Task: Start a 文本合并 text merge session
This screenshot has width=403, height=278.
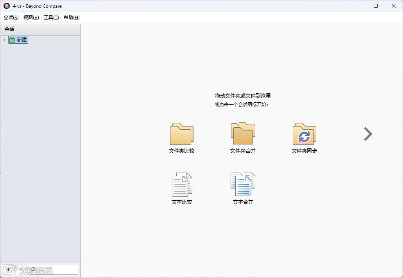Action: [x=243, y=189]
